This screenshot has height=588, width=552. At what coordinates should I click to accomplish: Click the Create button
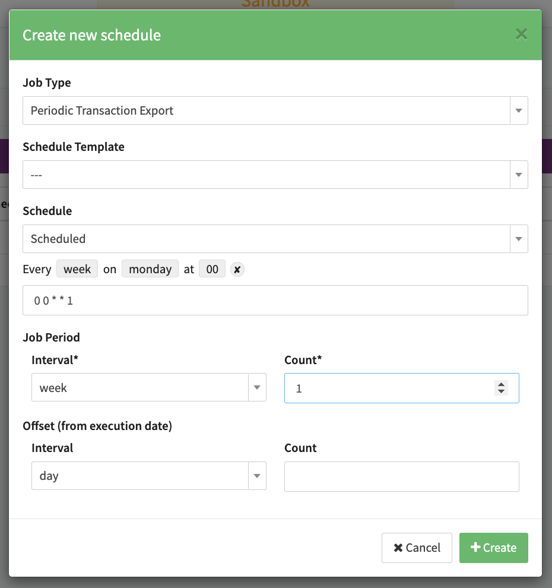pos(493,548)
